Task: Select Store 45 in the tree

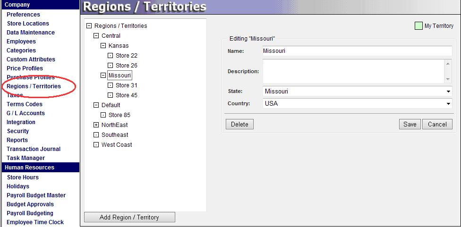Action: coord(126,95)
